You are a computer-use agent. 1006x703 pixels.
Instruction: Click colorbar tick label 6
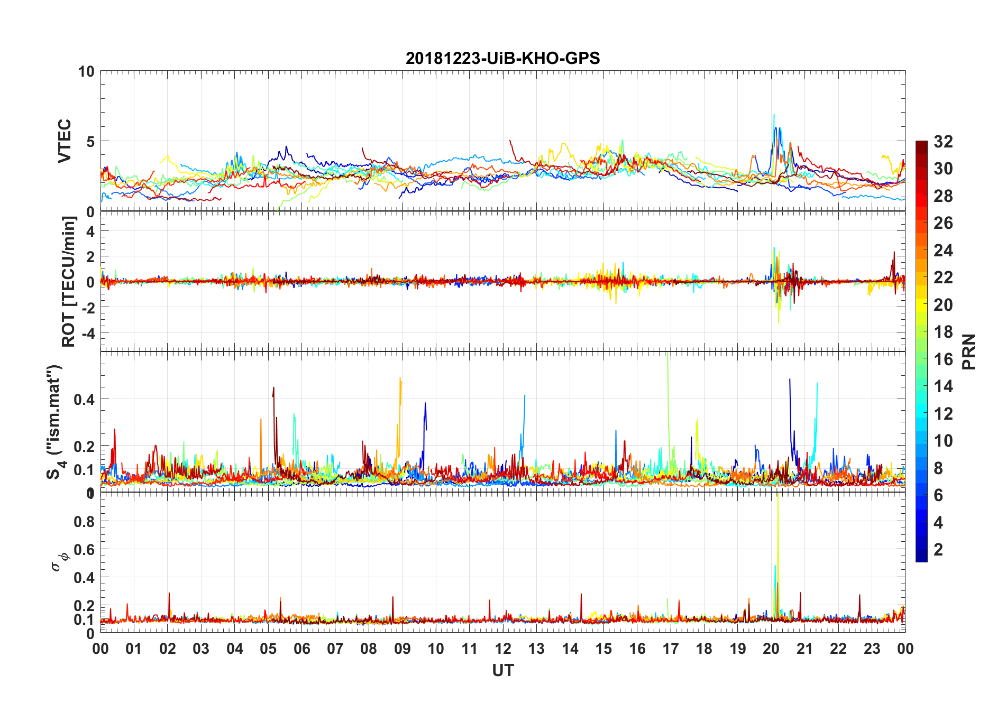click(939, 495)
